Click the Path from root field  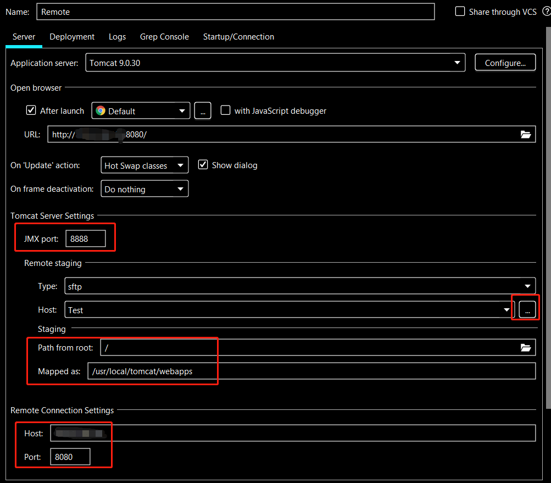point(318,348)
